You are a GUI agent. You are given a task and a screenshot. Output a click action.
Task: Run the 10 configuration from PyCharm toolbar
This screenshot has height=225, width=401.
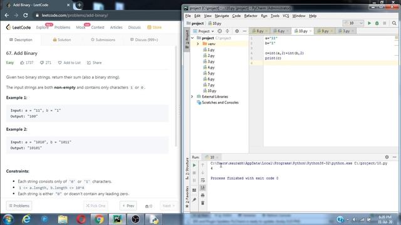(369, 23)
